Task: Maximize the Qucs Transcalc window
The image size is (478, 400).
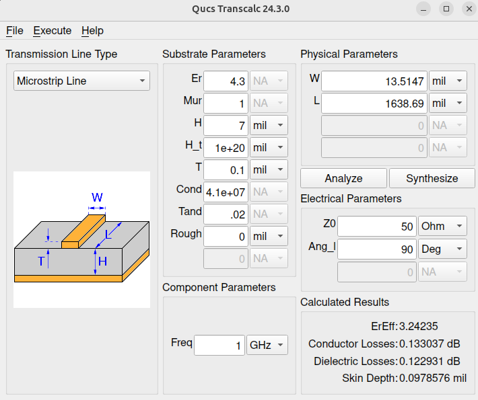Action: 446,9
